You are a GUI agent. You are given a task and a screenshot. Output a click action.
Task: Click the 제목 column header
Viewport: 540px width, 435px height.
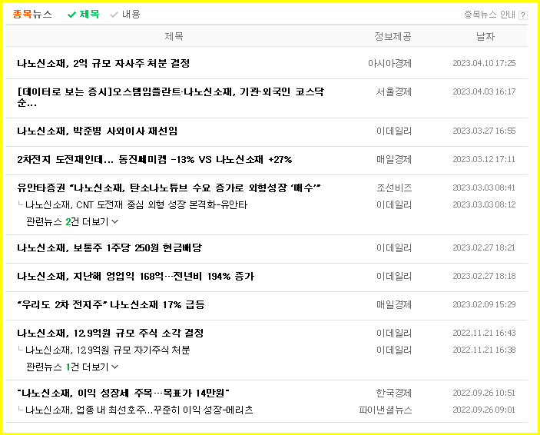pyautogui.click(x=174, y=36)
